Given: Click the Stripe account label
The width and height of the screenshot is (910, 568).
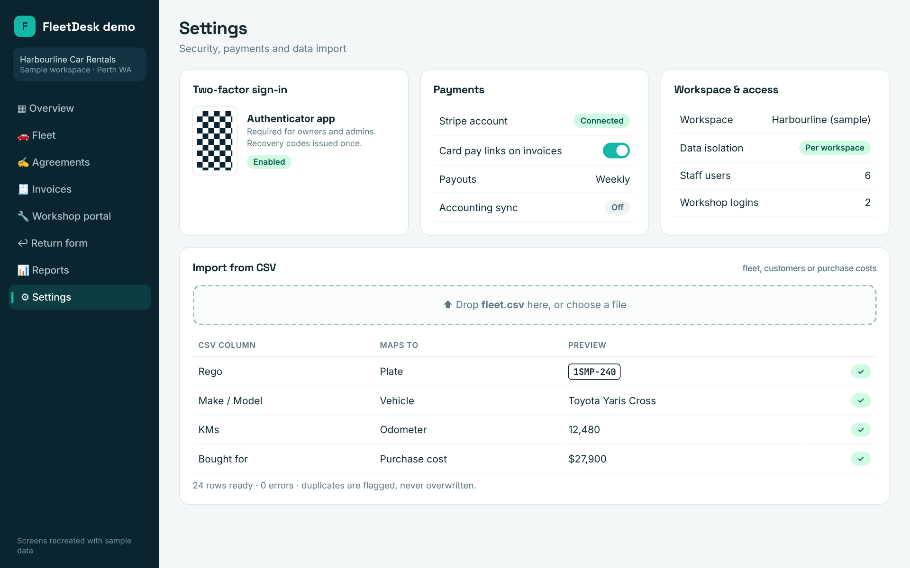Looking at the screenshot, I should point(473,121).
